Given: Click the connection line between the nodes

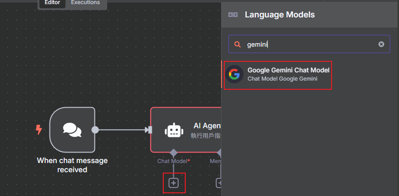Looking at the screenshot, I should [x=122, y=130].
